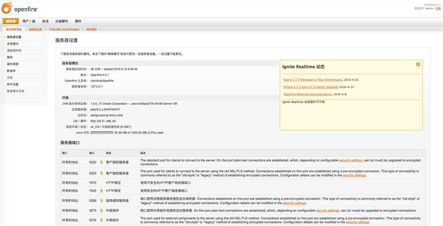Select the 服务器管理器 sub-tab
The width and height of the screenshot is (443, 226).
point(13,29)
